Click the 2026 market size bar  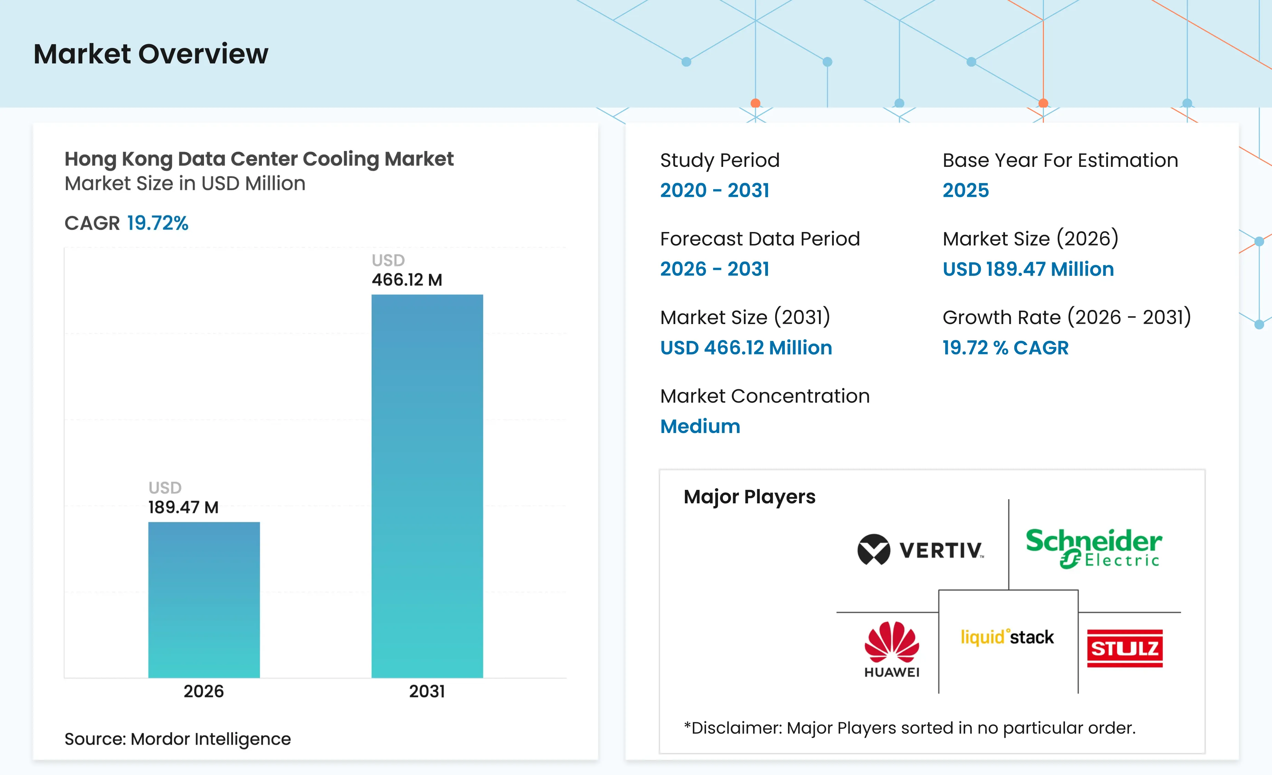tap(204, 600)
